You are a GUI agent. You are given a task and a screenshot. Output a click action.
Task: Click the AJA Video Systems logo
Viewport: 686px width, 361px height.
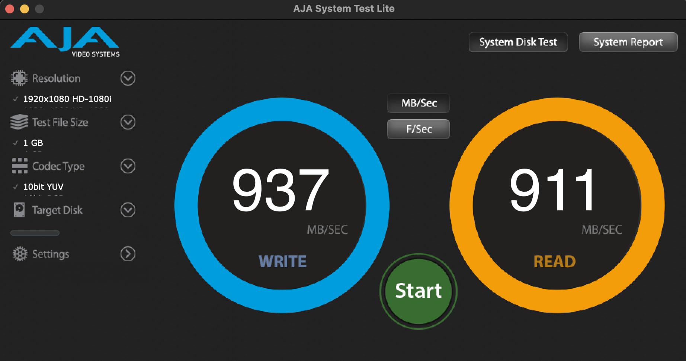point(65,42)
